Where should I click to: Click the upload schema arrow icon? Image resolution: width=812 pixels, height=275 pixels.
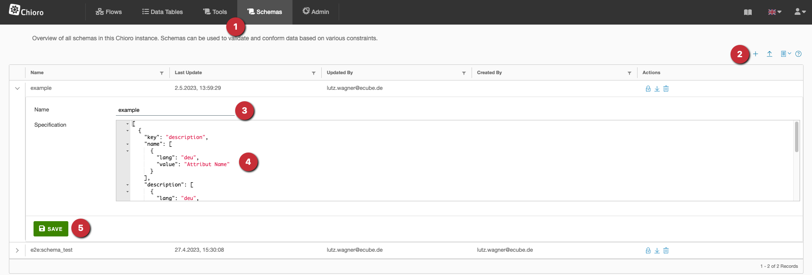point(769,54)
